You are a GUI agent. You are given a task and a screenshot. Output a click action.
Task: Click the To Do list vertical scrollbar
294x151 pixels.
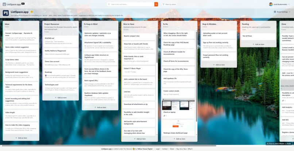pyautogui.click(x=197, y=77)
